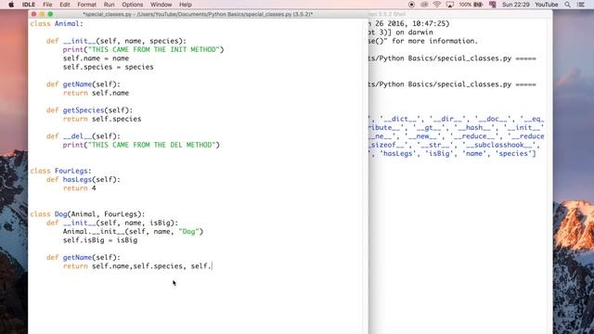
Task: Open the Format menu
Action: (86, 5)
